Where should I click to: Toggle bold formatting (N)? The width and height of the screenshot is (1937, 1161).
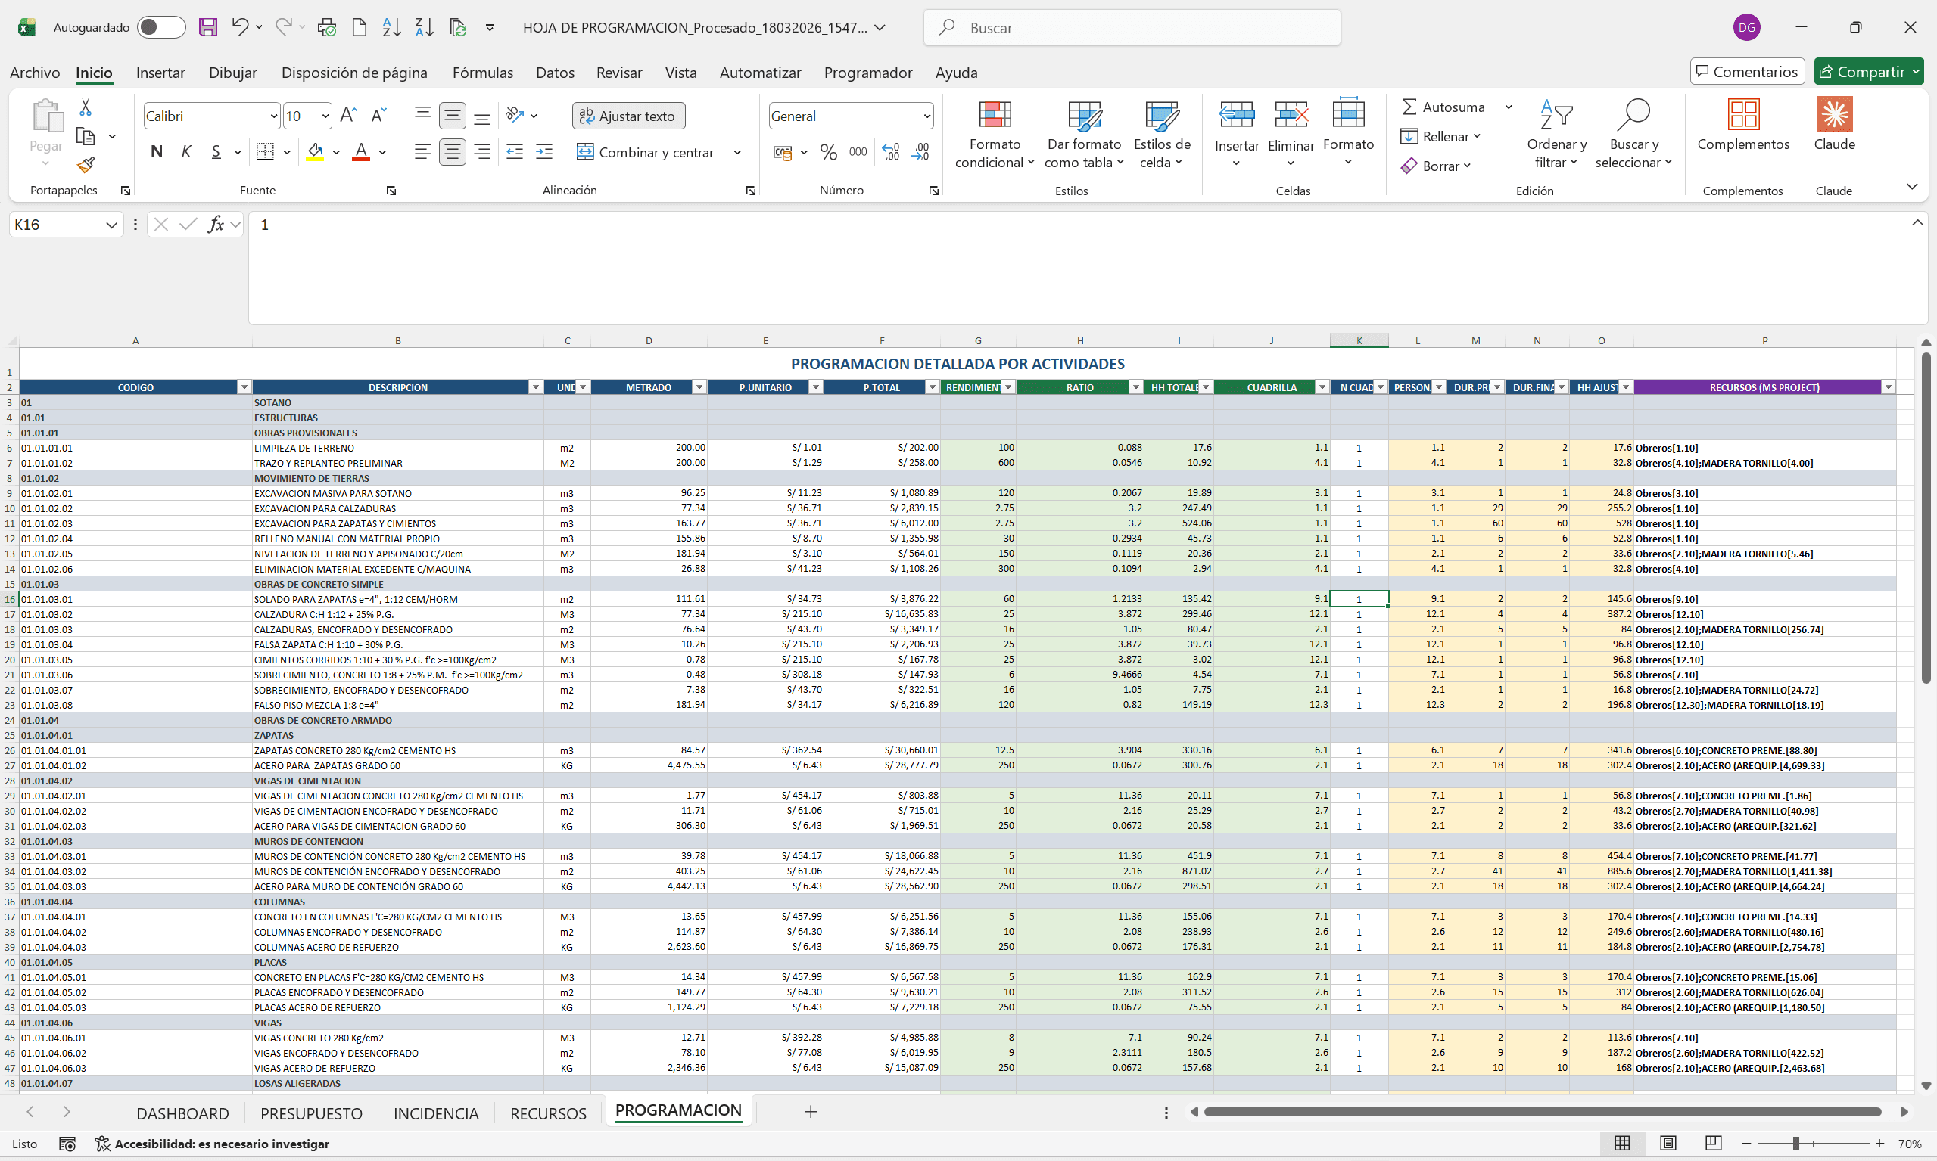[x=157, y=152]
